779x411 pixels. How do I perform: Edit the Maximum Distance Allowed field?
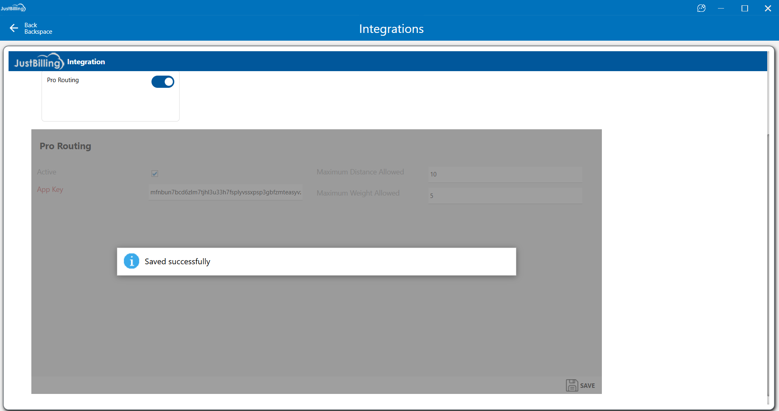click(x=505, y=174)
